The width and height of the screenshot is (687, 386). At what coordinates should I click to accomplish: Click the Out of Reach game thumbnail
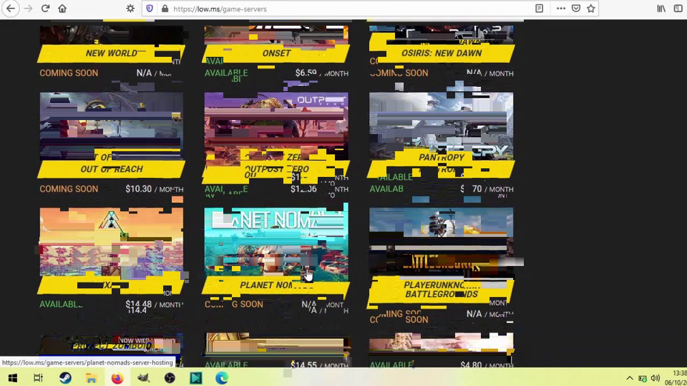tap(111, 127)
